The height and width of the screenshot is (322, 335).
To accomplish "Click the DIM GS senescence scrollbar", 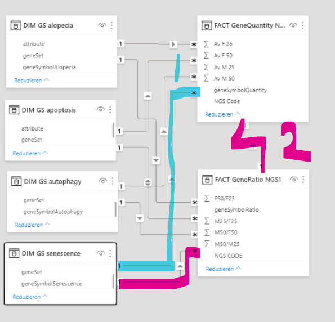I will click(113, 281).
